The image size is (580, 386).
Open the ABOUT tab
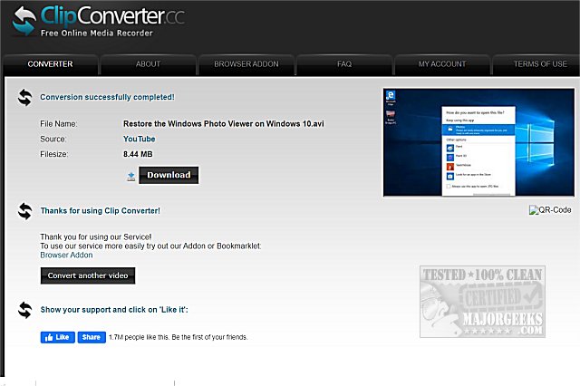[x=148, y=64]
